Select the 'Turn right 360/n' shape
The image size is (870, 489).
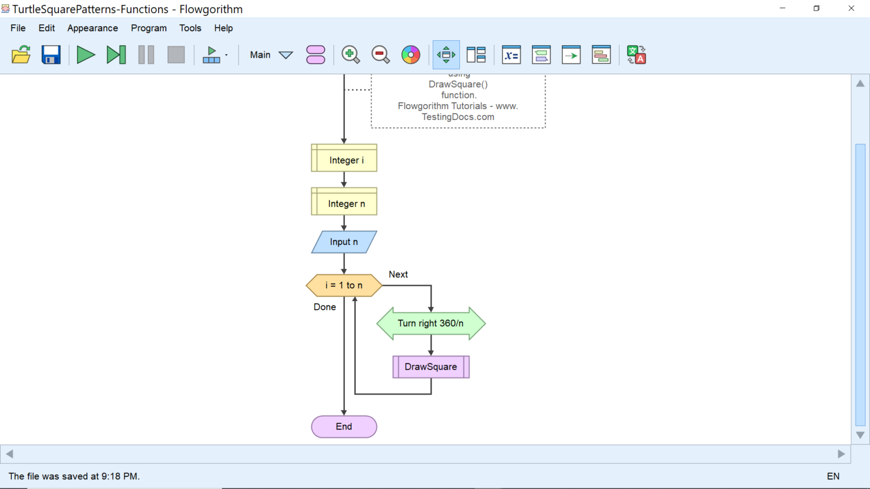click(430, 323)
